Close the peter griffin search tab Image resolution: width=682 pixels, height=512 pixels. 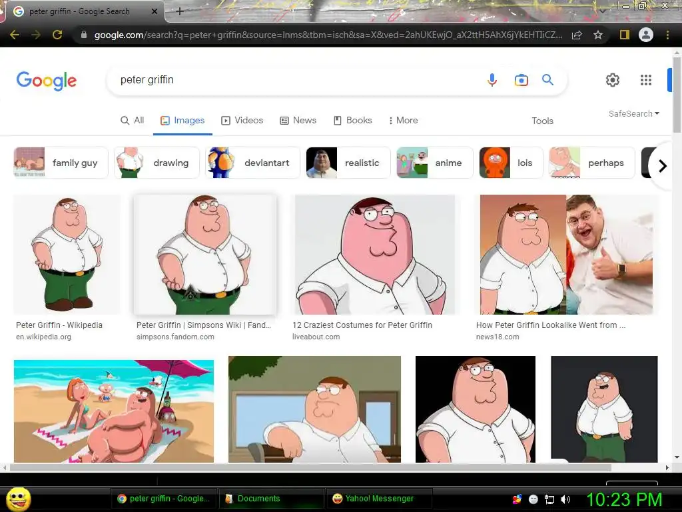click(154, 11)
